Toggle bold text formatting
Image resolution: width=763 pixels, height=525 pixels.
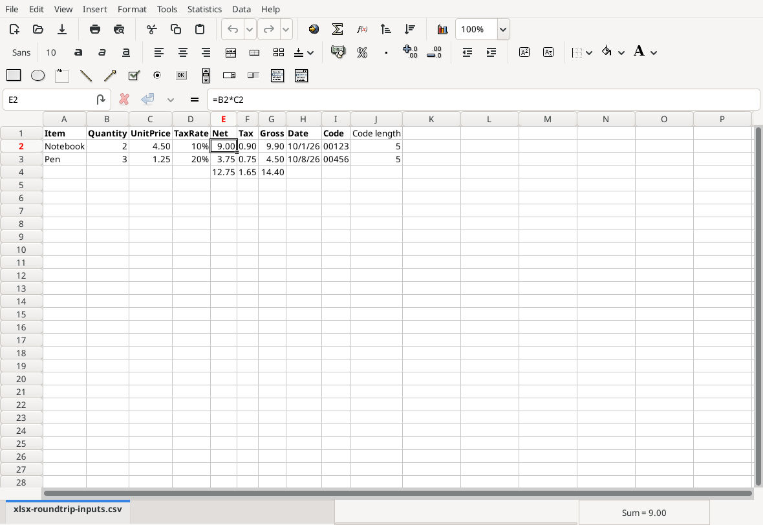78,52
